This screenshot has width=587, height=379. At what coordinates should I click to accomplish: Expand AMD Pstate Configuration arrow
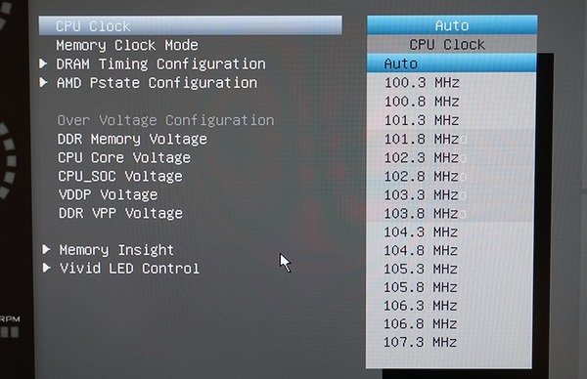point(43,82)
